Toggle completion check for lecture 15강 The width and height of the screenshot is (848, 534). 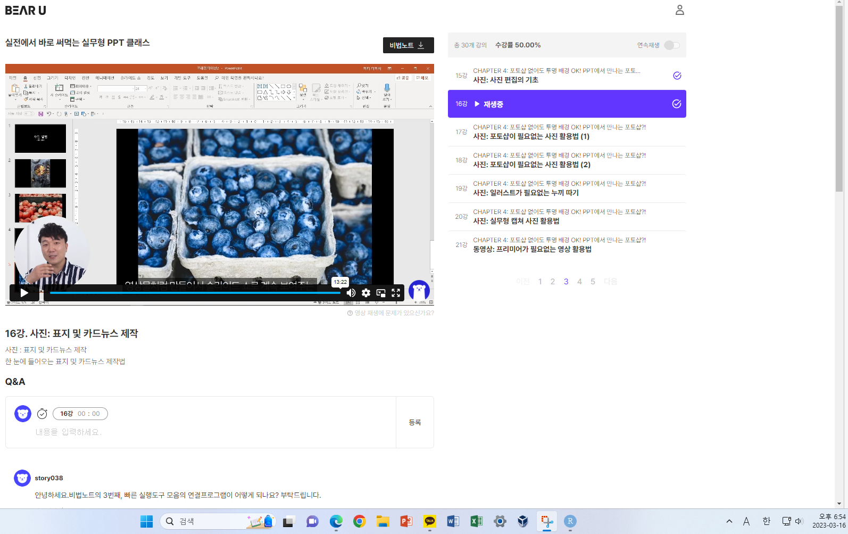coord(677,76)
